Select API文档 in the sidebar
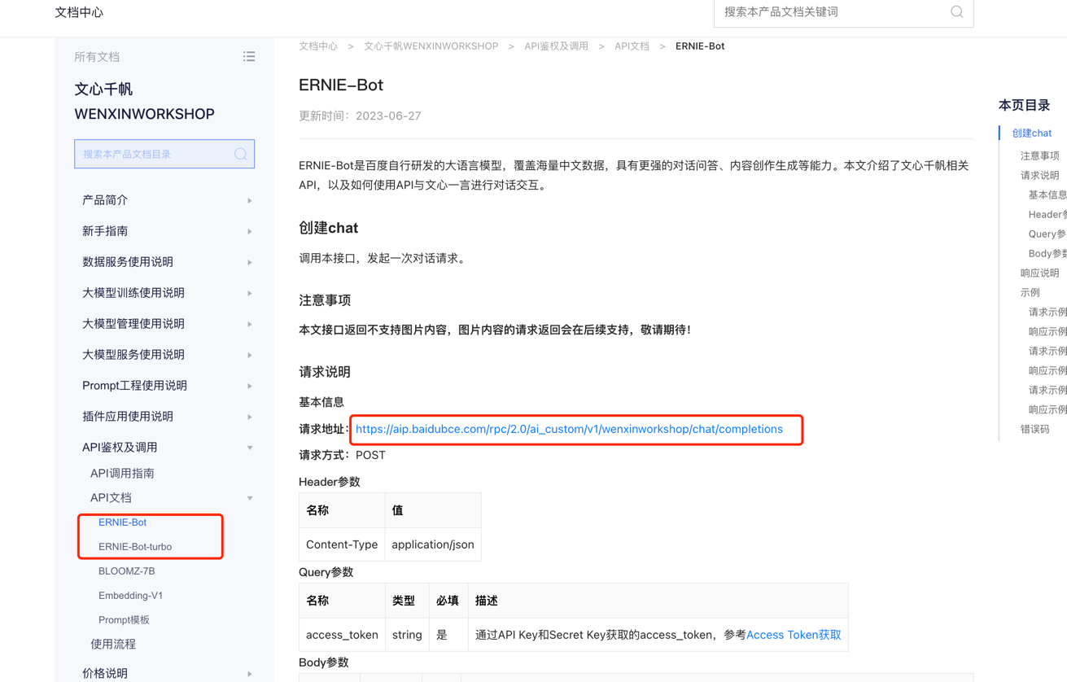 111,498
